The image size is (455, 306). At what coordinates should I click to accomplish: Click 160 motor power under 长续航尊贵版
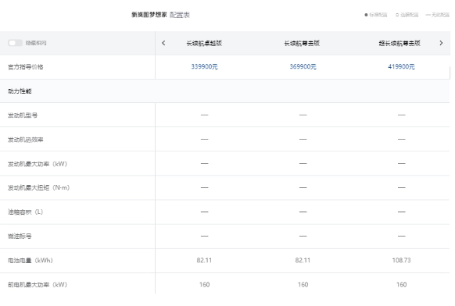coord(303,285)
